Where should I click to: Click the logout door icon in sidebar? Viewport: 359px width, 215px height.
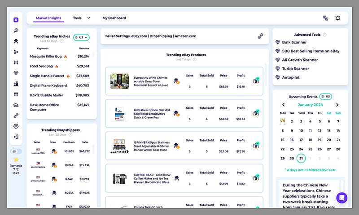[x=16, y=137]
